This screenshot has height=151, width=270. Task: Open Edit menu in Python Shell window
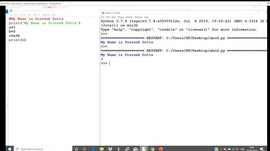(108, 17)
